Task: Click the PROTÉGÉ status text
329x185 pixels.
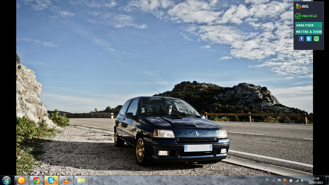Action: (x=310, y=16)
